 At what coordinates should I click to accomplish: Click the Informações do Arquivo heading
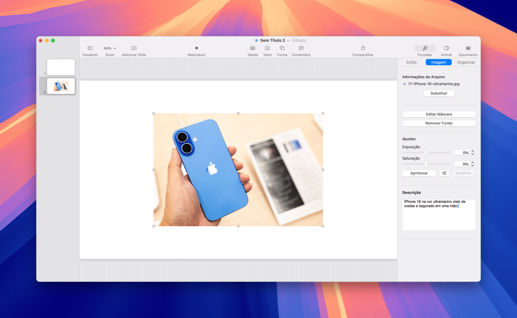click(x=423, y=77)
